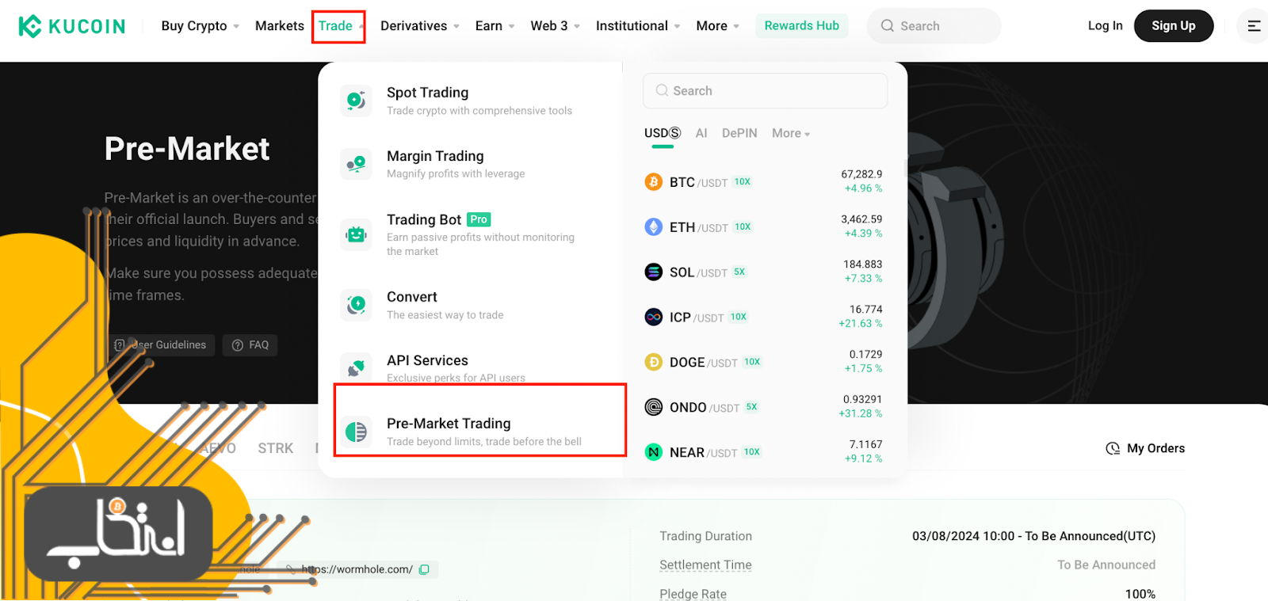Select the DePIN market tab

pyautogui.click(x=739, y=133)
